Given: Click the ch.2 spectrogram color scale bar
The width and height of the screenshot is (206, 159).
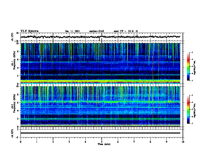Looking at the screenshot, I should [x=188, y=109].
